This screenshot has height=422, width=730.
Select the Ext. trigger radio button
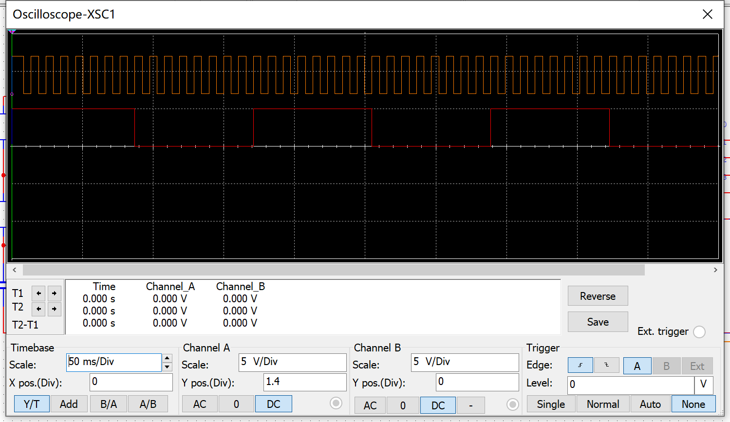pos(699,332)
